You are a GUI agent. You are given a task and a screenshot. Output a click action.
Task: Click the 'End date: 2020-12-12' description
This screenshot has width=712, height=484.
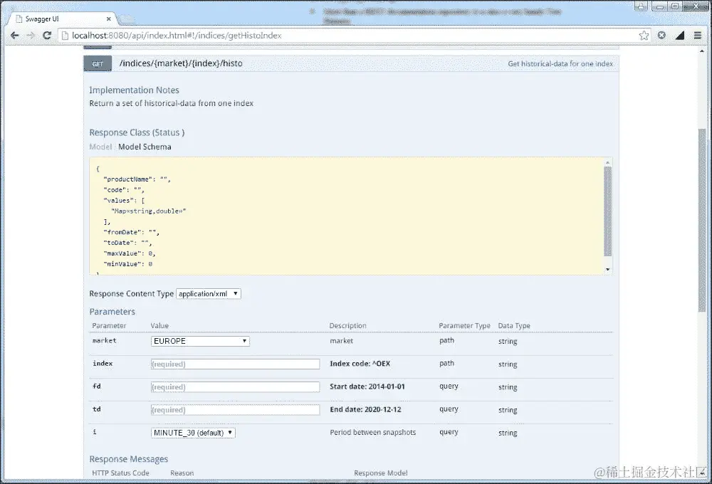coord(365,409)
